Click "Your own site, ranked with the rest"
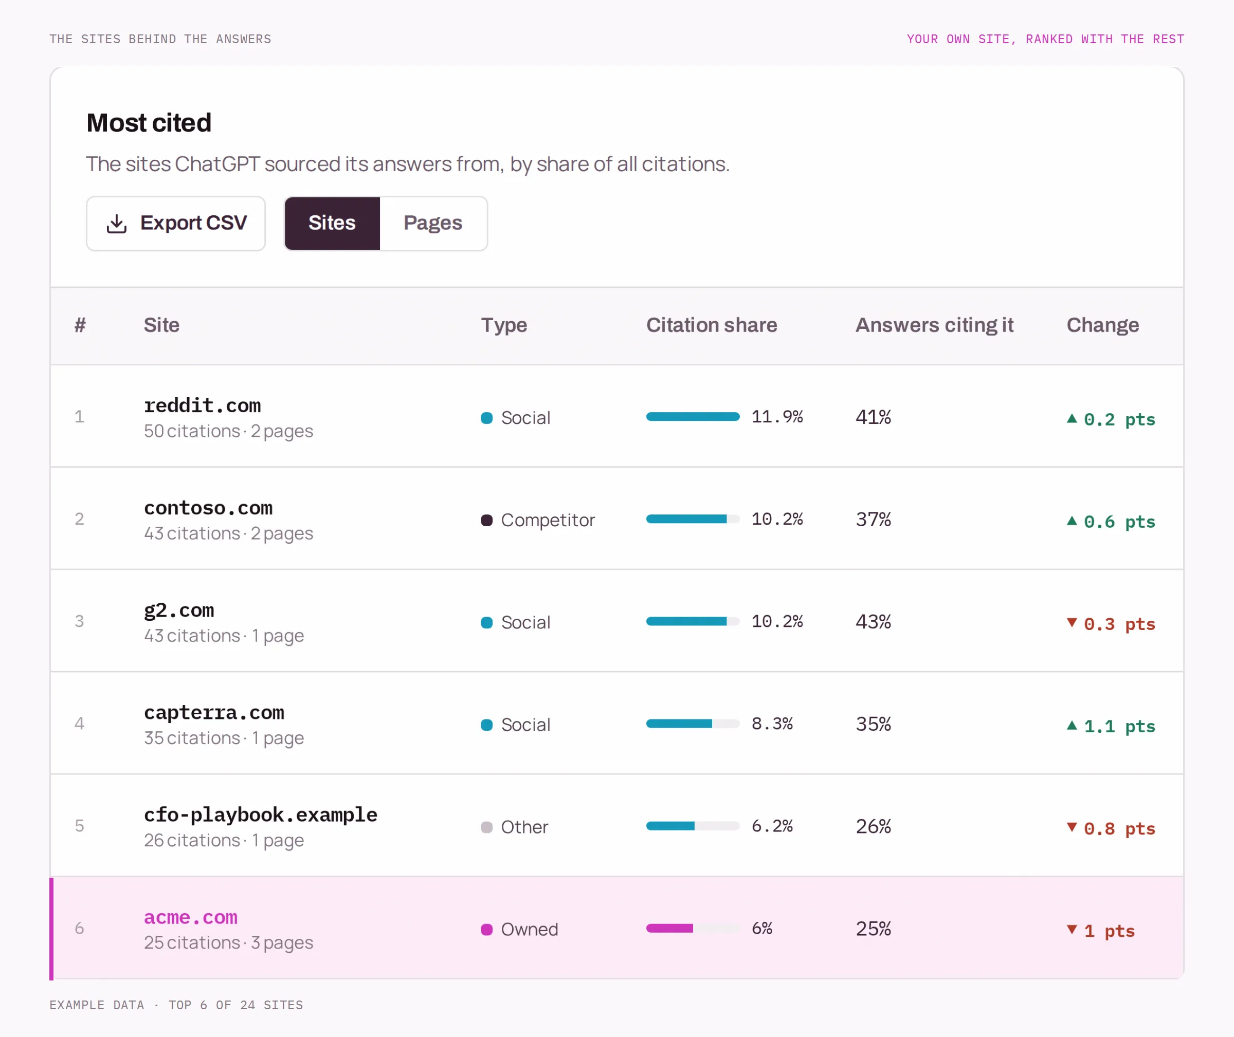Screen dimensions: 1234x1037 coord(1045,39)
